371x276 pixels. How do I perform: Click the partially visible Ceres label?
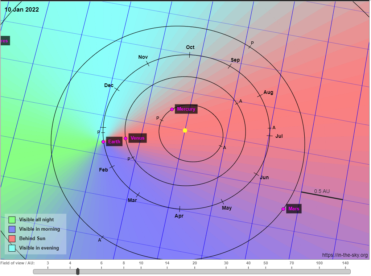click(x=5, y=41)
